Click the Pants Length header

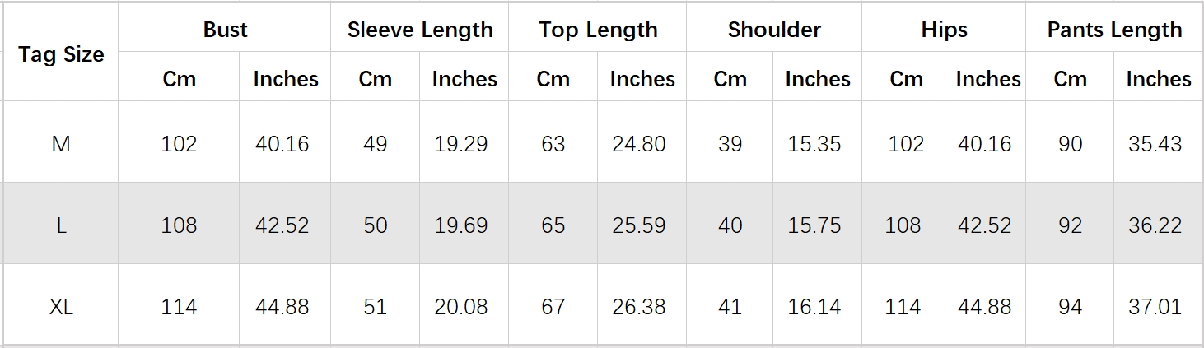pyautogui.click(x=1114, y=30)
